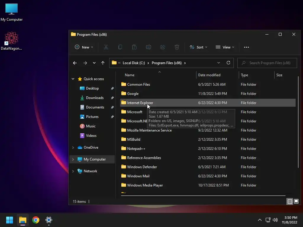Click the Rename icon in toolbar
The height and width of the screenshot is (227, 303).
(x=149, y=47)
